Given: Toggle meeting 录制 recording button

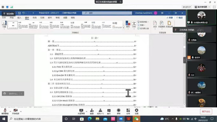Looking at the screenshot, I should (119, 112).
